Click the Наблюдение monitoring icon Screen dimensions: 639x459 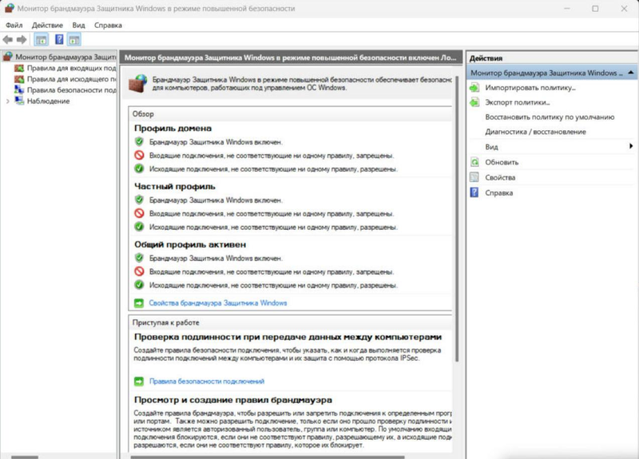coord(19,101)
